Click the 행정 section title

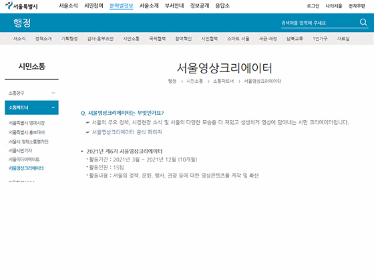click(22, 23)
